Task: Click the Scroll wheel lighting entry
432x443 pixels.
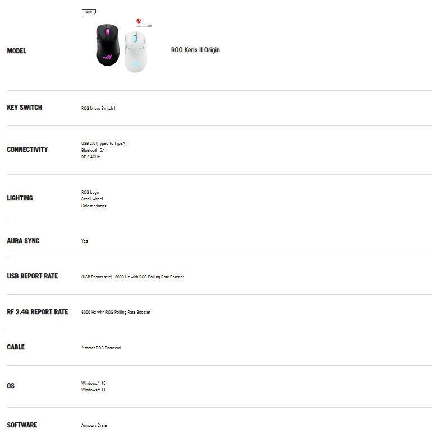Action: point(92,199)
